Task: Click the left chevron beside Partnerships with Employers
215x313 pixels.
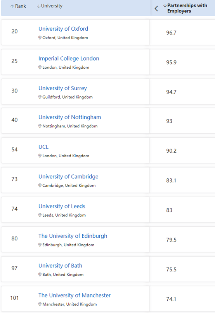Action: pos(156,9)
